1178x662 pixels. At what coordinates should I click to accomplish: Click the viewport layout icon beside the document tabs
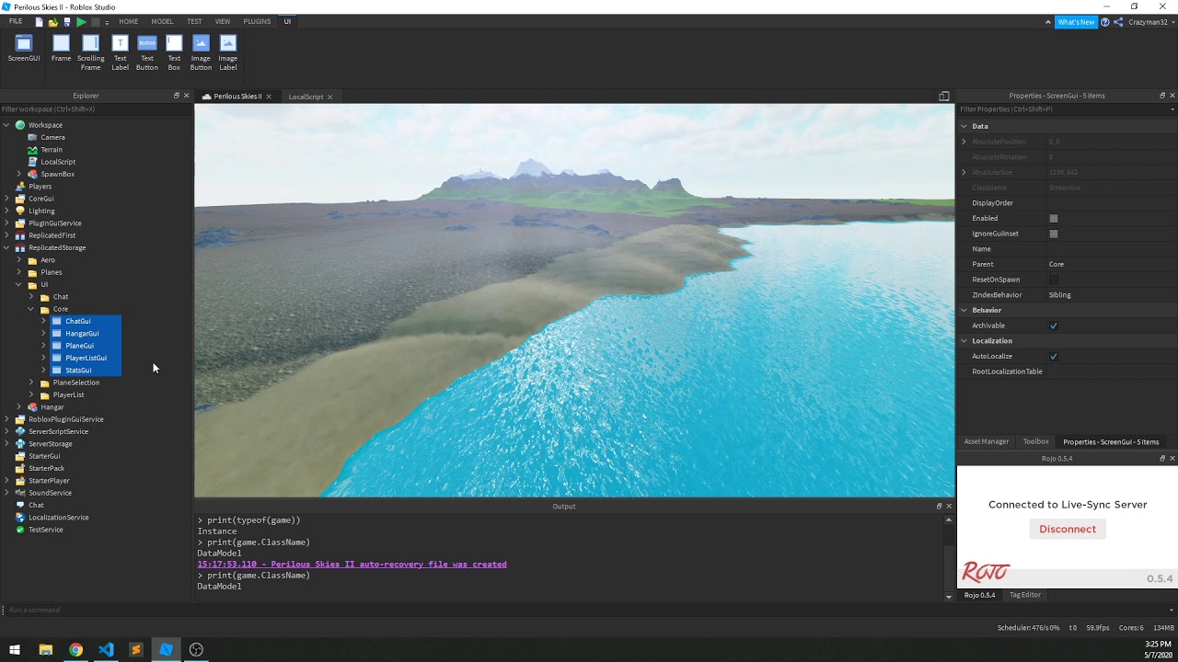tap(944, 96)
